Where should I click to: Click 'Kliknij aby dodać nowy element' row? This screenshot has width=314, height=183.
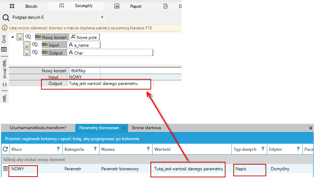point(158,160)
